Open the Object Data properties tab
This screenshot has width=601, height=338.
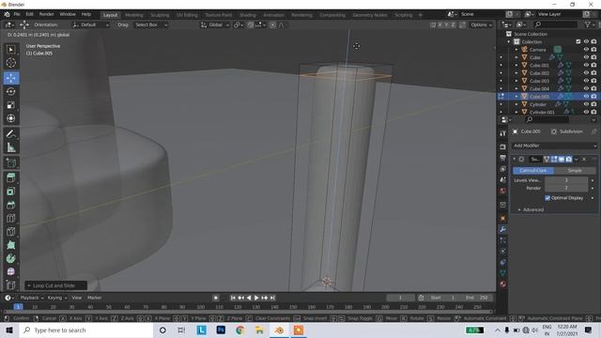(503, 273)
